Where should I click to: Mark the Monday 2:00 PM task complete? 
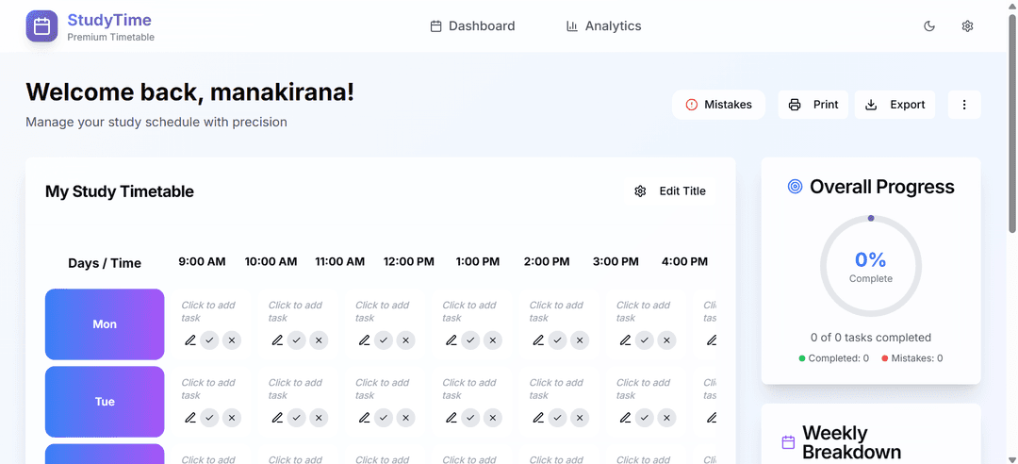point(644,340)
